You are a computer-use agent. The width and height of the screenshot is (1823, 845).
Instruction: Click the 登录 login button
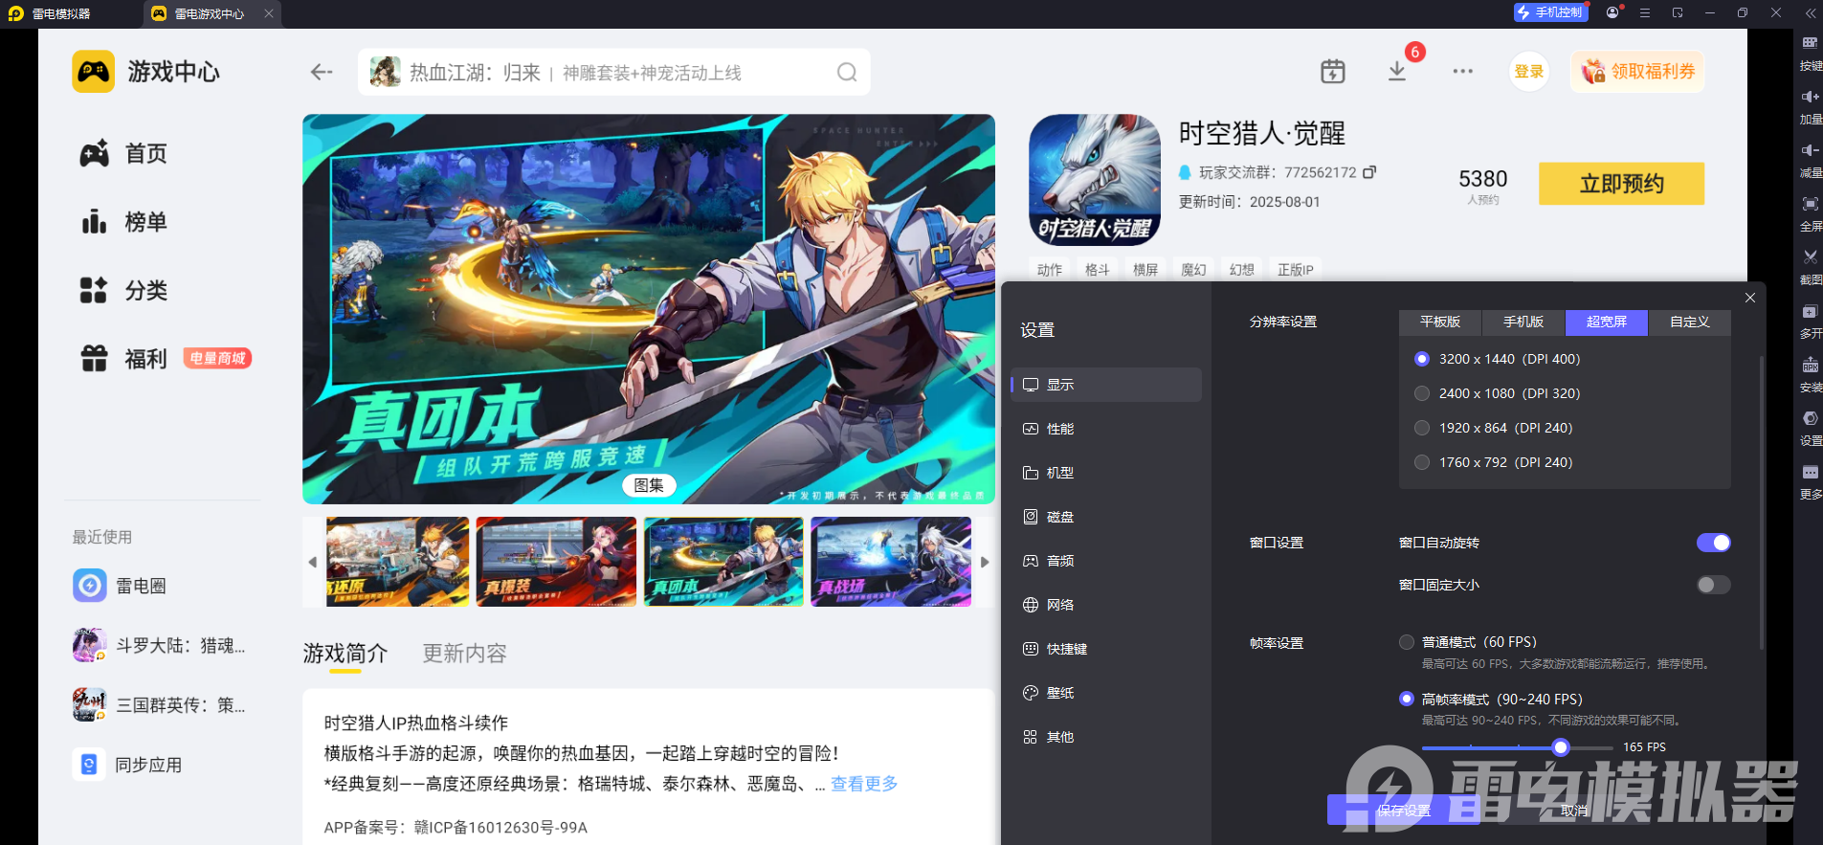[1529, 72]
